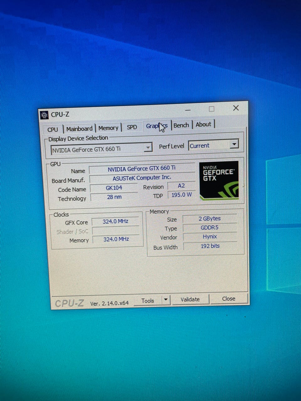Open the Tools dropdown arrow
Screen dimensions: 301x401
pyautogui.click(x=166, y=300)
